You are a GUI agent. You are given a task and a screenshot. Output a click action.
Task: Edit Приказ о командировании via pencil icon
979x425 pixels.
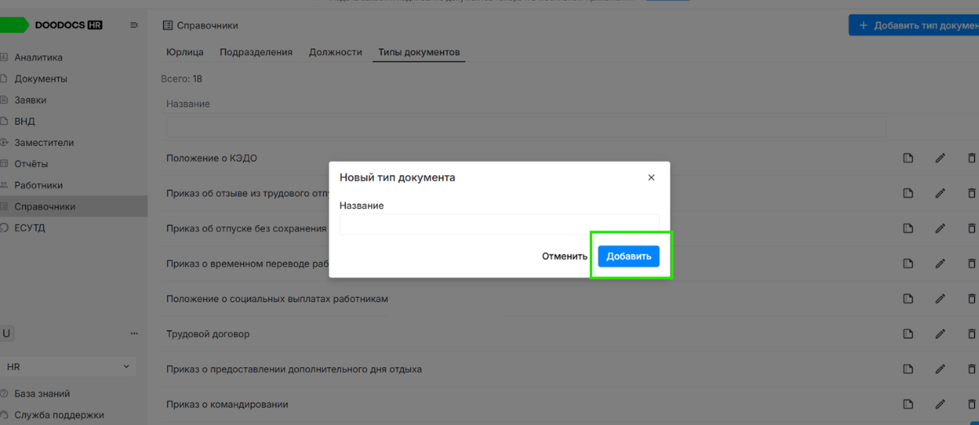940,404
